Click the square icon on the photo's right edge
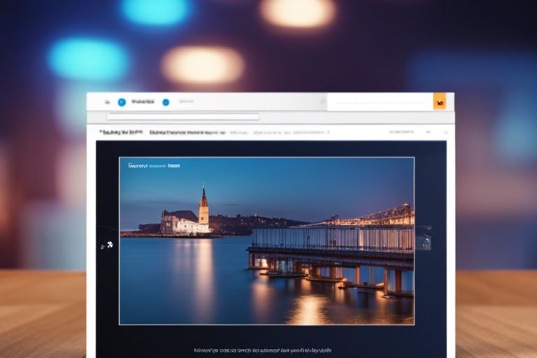Screen dimensions: 537x358 pos(422,243)
